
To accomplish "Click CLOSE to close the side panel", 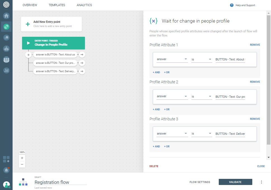I will 261,166.
